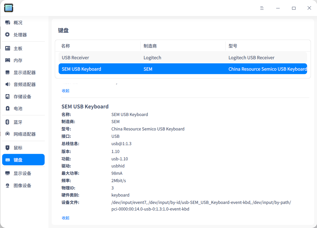Viewport: 317px width, 228px height.
Task: Open the image device webcam icon
Action: tap(8, 185)
